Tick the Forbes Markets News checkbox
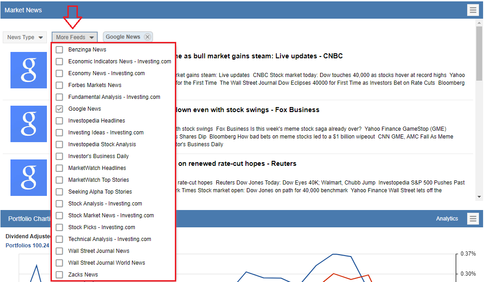The height and width of the screenshot is (282, 484). coord(59,85)
